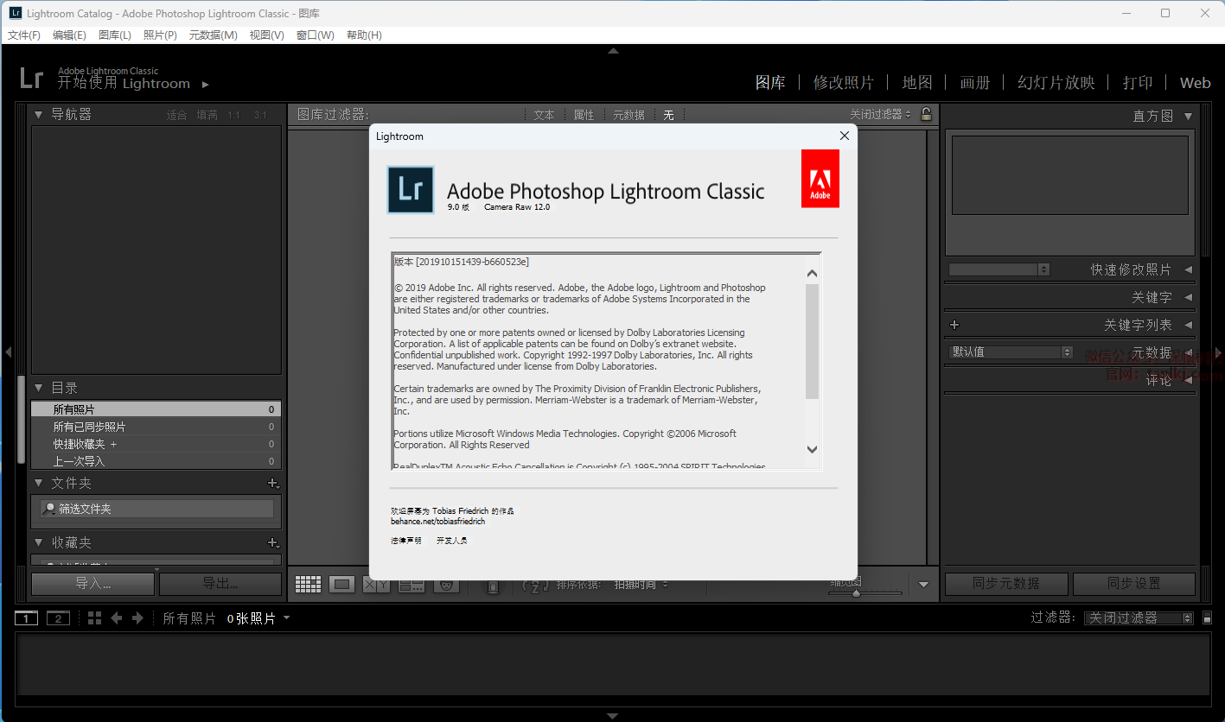1225x722 pixels.
Task: Add a keyword with the plus icon
Action: (x=954, y=325)
